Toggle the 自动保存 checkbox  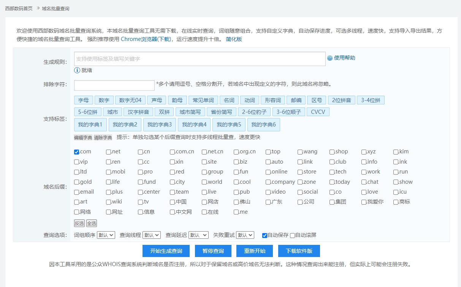click(x=265, y=235)
